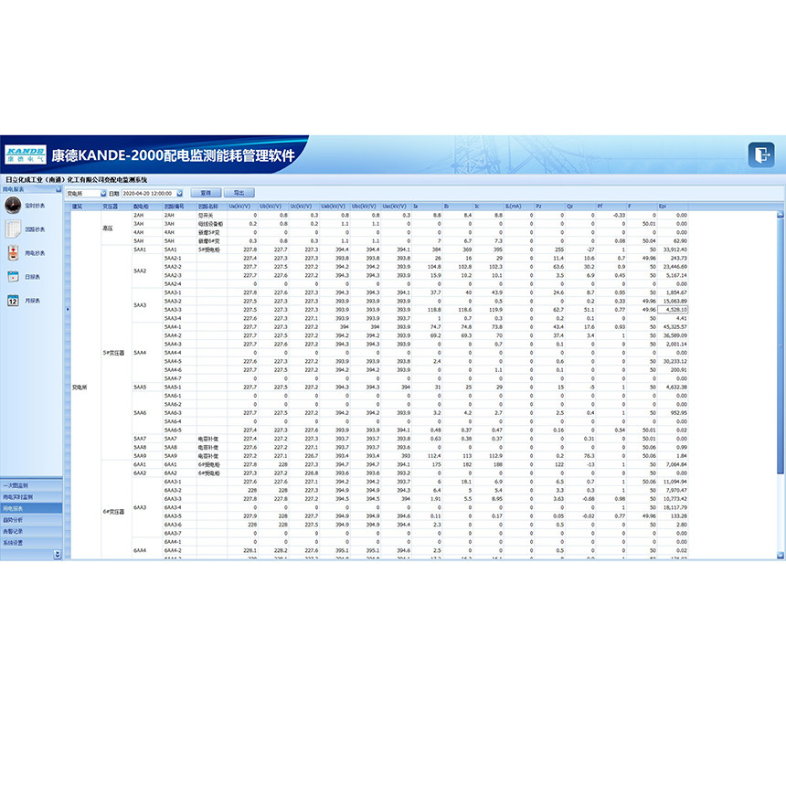Viewport: 786px width, 786px height.
Task: Click the 5AA5 distribution cabinet cell
Action: (147, 387)
